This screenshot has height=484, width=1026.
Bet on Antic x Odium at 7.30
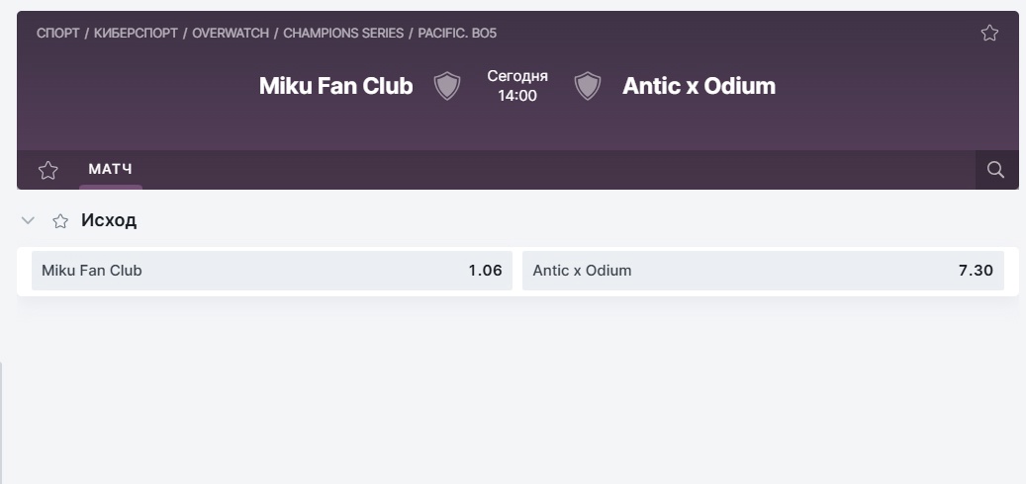(x=763, y=271)
